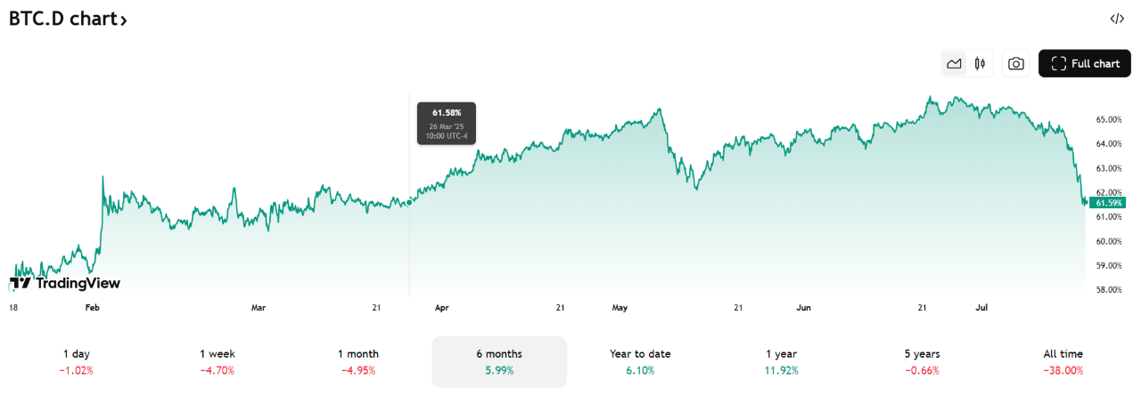Click the chevron next to BTC.D chart

[x=123, y=20]
